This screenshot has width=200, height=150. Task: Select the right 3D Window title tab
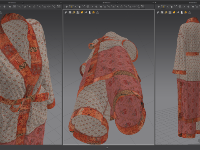tap(193, 2)
